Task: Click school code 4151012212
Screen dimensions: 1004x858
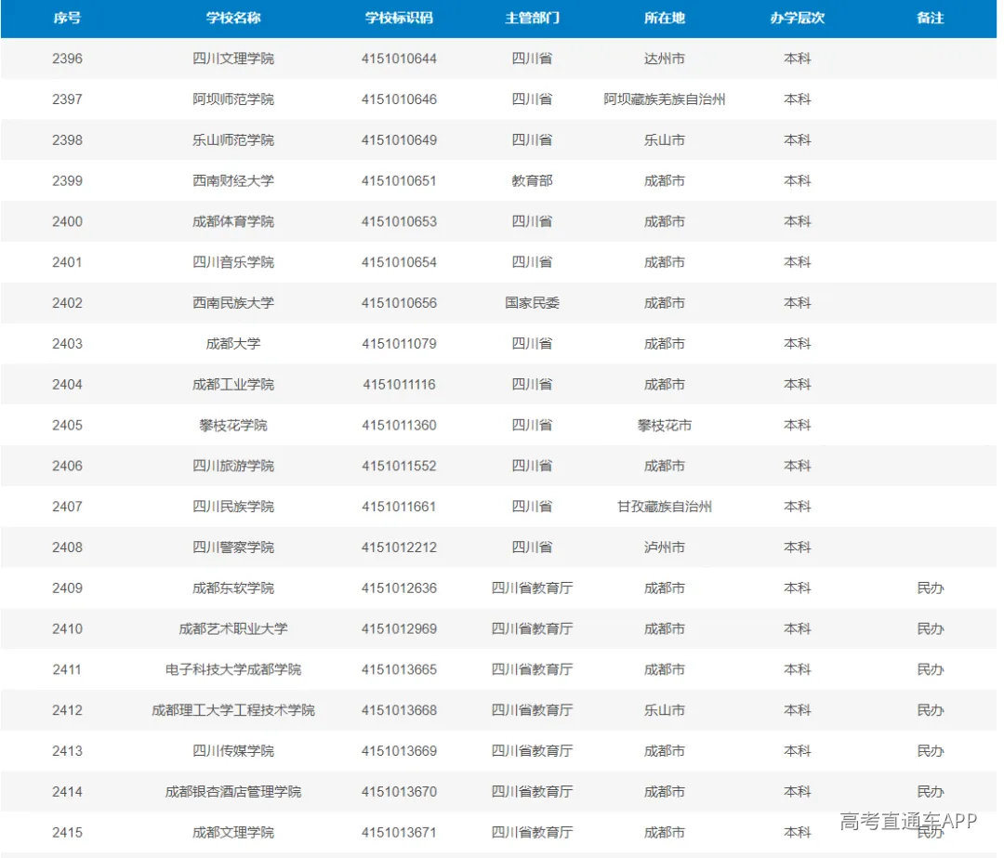Action: click(x=399, y=548)
